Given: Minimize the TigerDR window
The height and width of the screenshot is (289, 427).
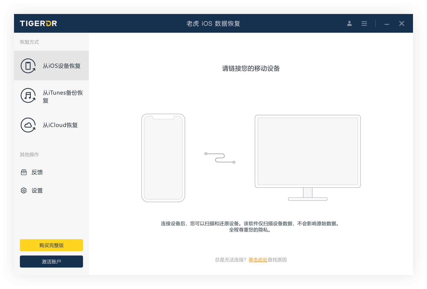Looking at the screenshot, I should pyautogui.click(x=387, y=24).
